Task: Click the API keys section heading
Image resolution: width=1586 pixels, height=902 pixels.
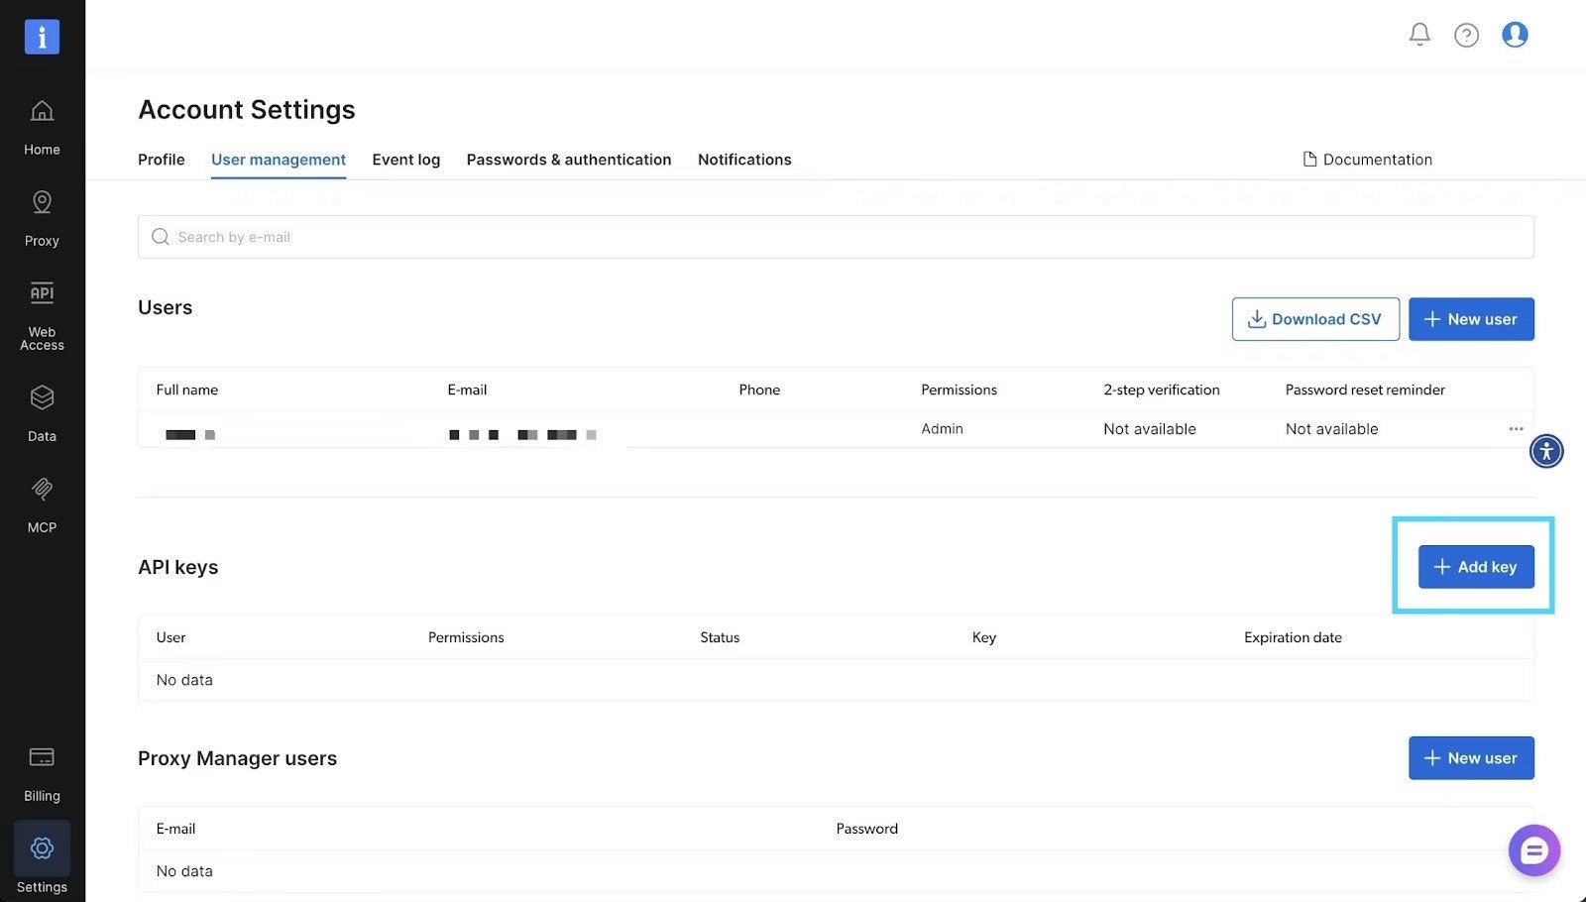Action: (x=178, y=567)
